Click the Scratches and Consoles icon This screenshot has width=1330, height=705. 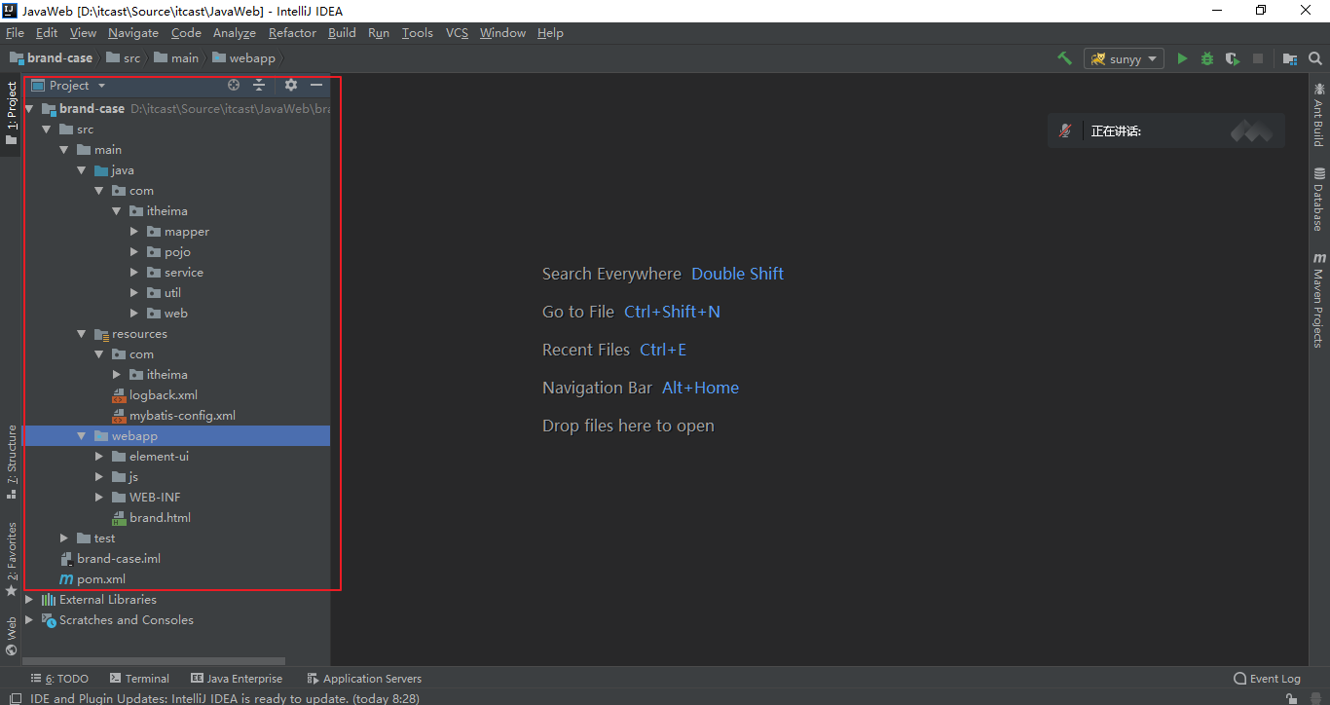point(49,620)
